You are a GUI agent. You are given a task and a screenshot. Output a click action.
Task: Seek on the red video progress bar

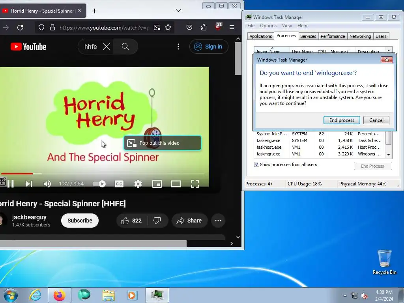103,174
